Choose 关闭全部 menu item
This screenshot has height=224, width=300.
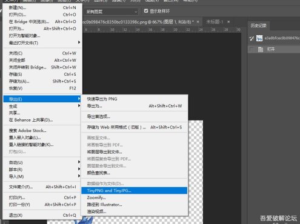coord(42,61)
